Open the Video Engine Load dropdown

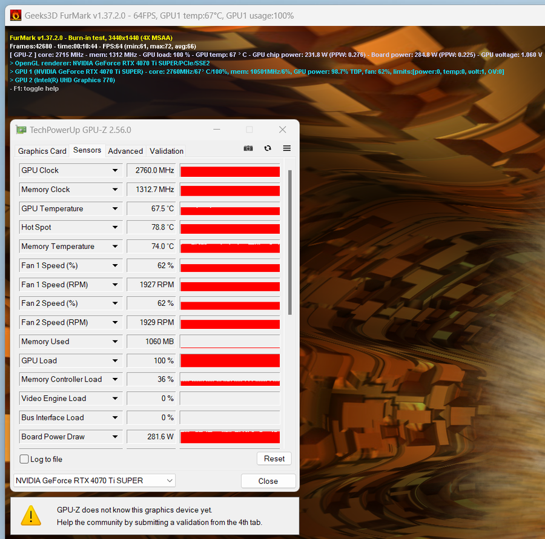pyautogui.click(x=115, y=398)
